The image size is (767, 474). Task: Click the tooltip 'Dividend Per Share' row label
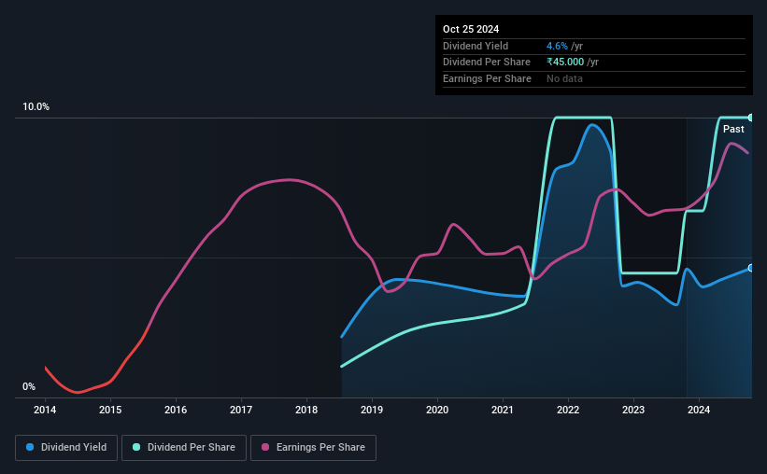[x=487, y=63]
